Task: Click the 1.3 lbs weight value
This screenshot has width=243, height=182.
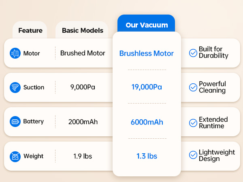Action: pyautogui.click(x=147, y=156)
